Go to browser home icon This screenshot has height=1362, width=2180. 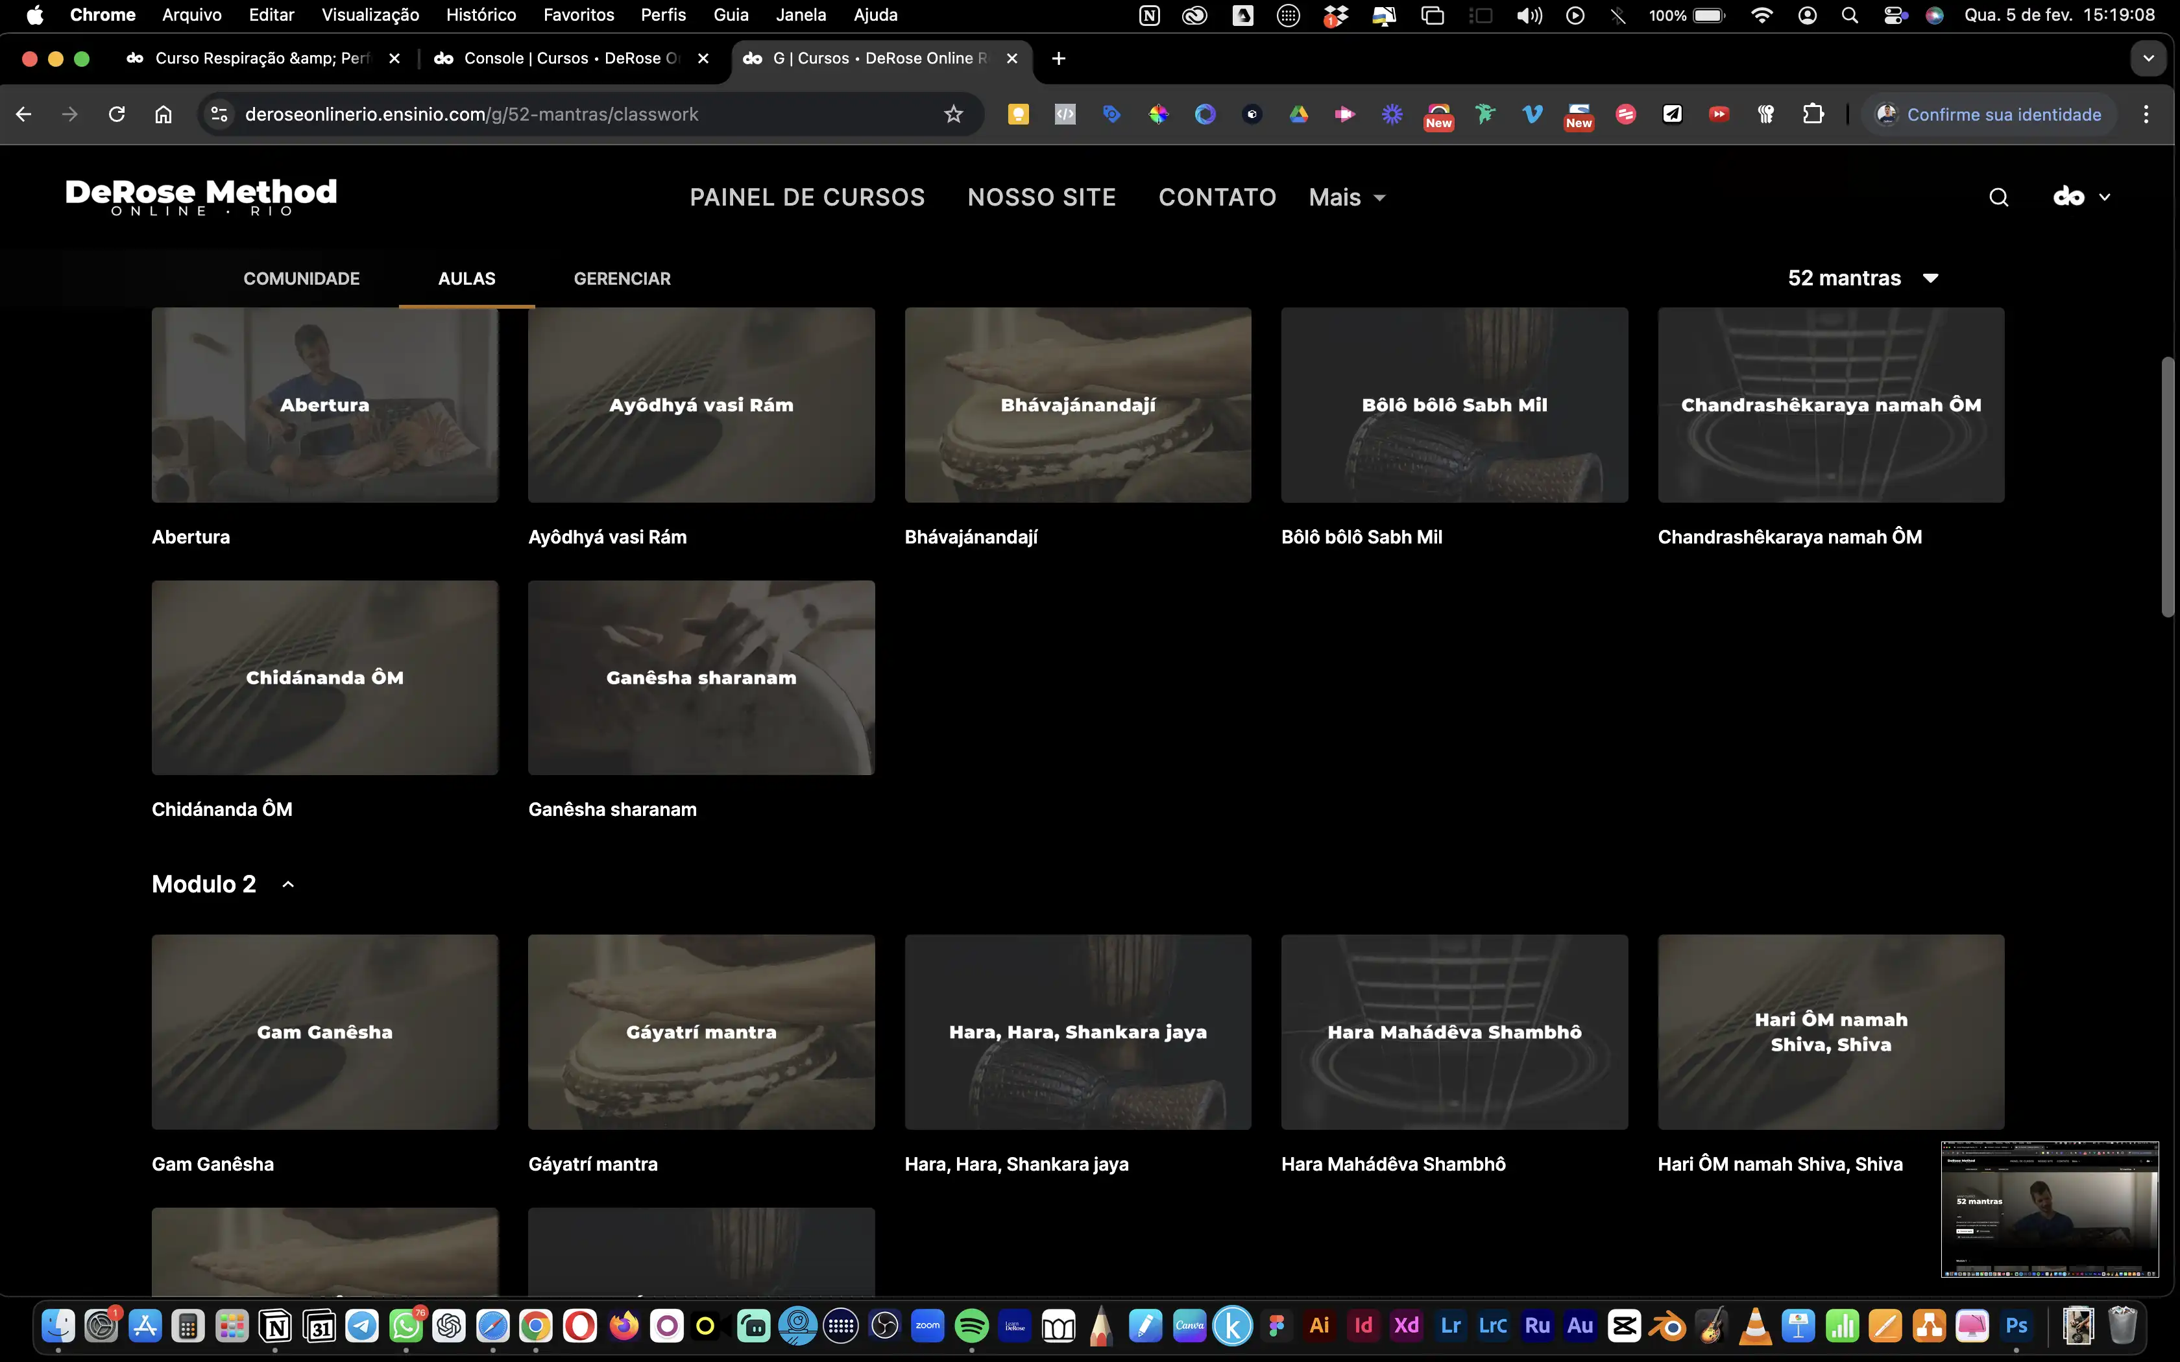point(163,114)
